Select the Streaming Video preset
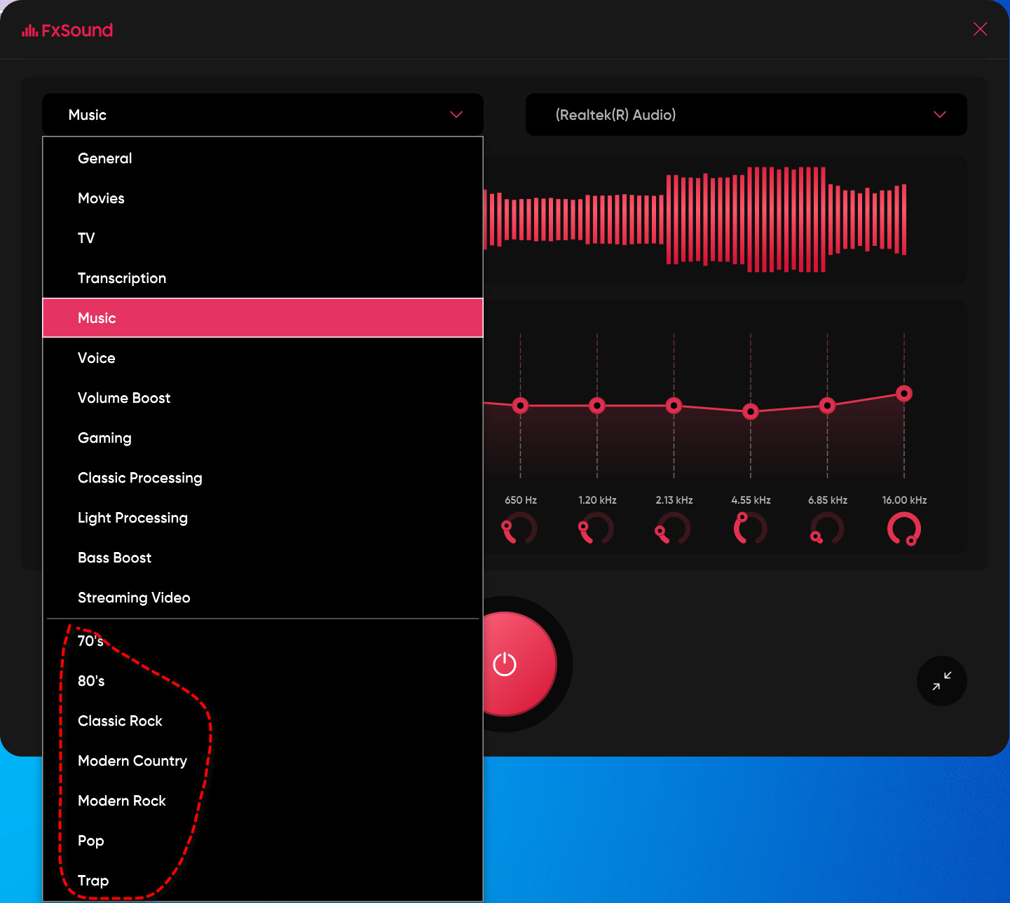 click(263, 598)
